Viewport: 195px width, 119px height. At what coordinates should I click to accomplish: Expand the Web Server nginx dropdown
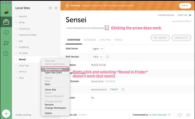[98, 49]
